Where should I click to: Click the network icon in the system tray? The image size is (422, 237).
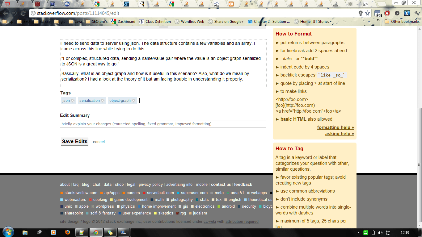tap(389, 232)
